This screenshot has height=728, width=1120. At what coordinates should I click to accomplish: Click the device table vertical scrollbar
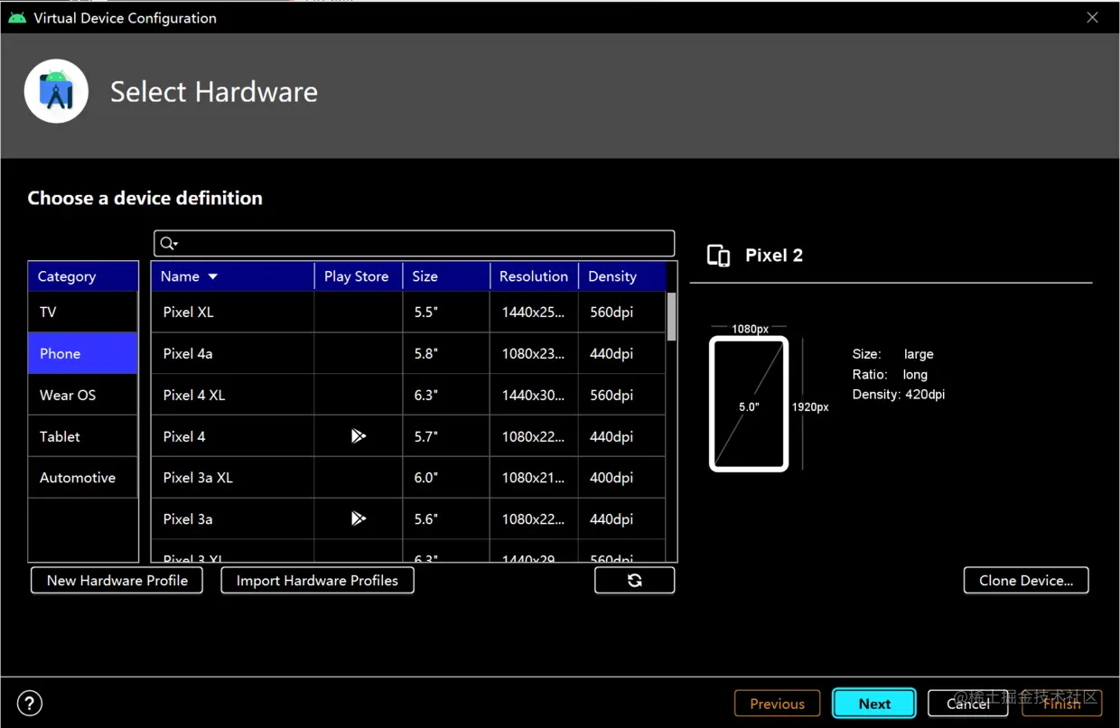pyautogui.click(x=671, y=317)
